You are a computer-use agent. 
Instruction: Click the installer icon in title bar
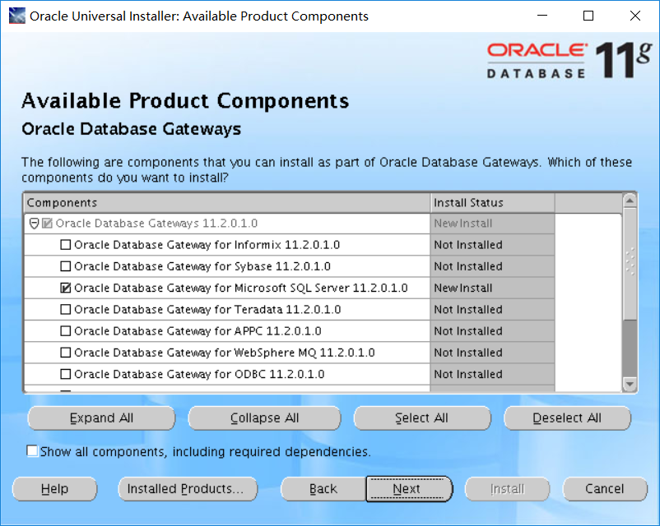(x=16, y=16)
